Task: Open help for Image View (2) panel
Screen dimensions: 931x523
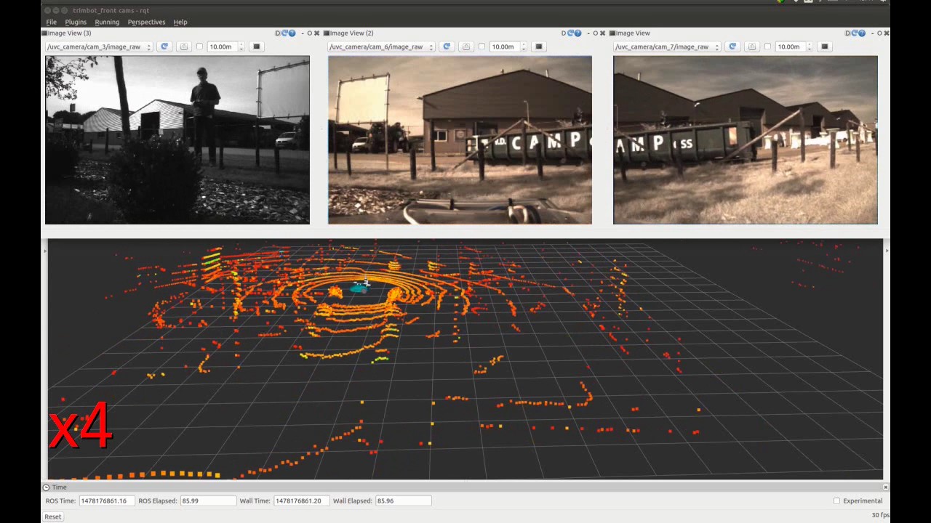Action: click(579, 33)
